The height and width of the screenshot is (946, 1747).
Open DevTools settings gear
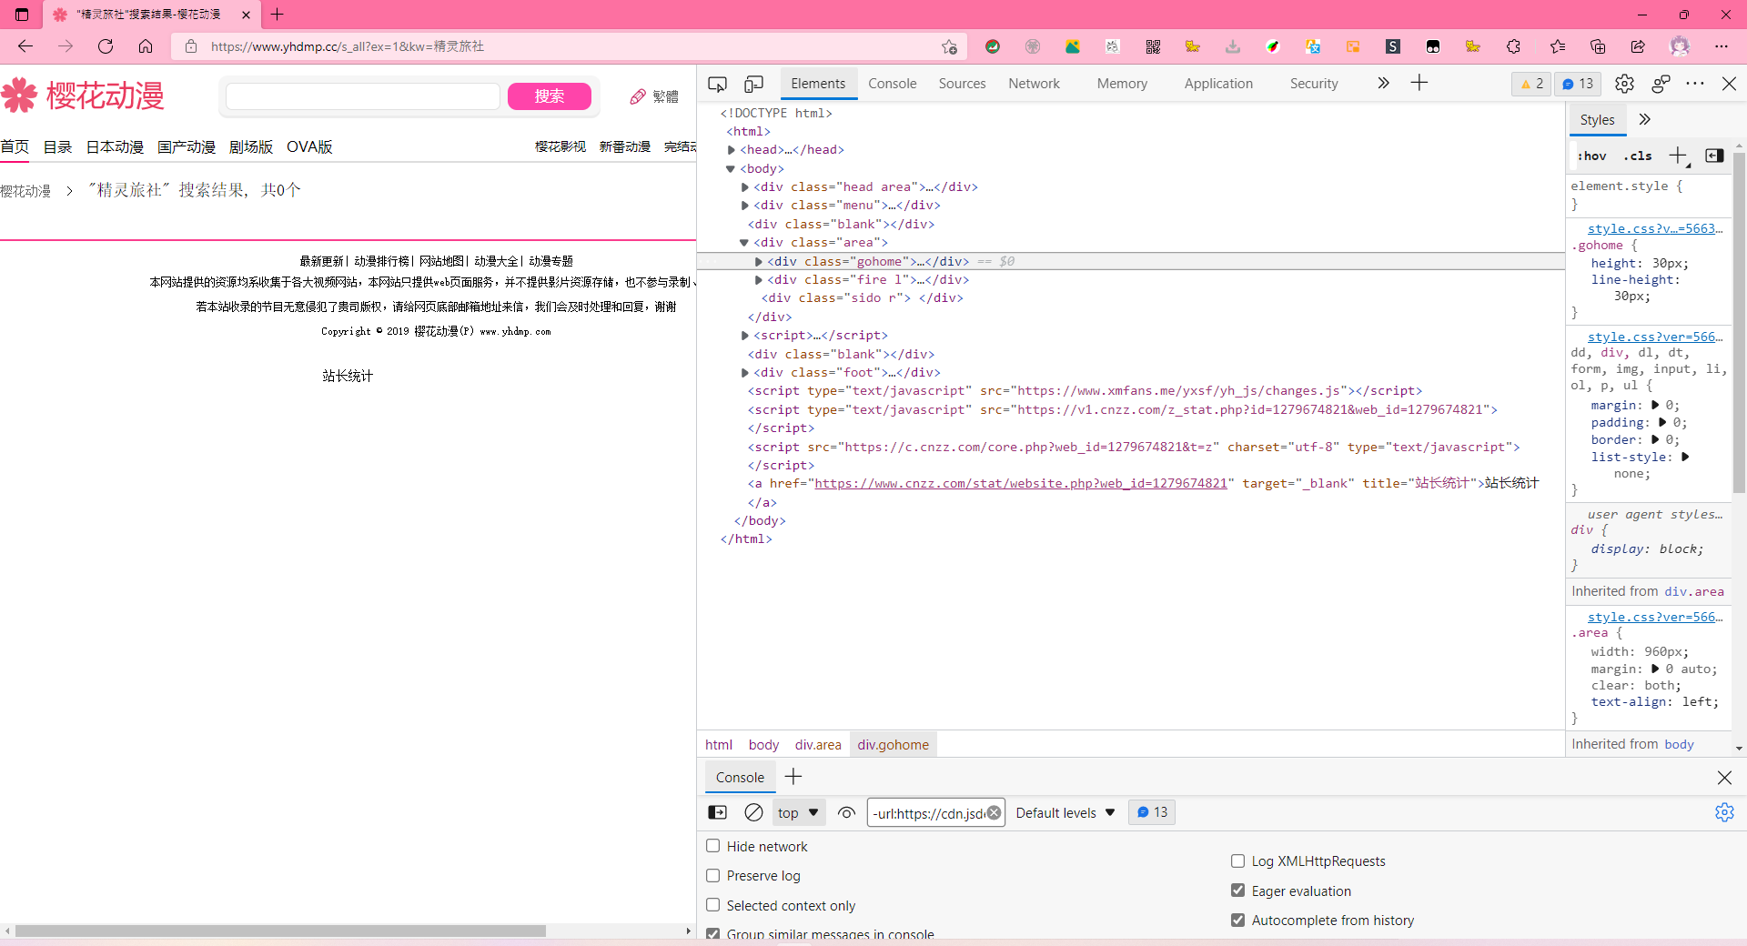tap(1624, 84)
